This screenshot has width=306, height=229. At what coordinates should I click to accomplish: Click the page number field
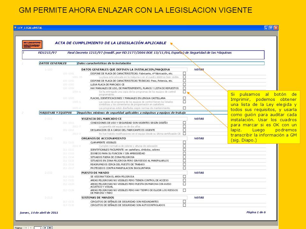point(38,228)
